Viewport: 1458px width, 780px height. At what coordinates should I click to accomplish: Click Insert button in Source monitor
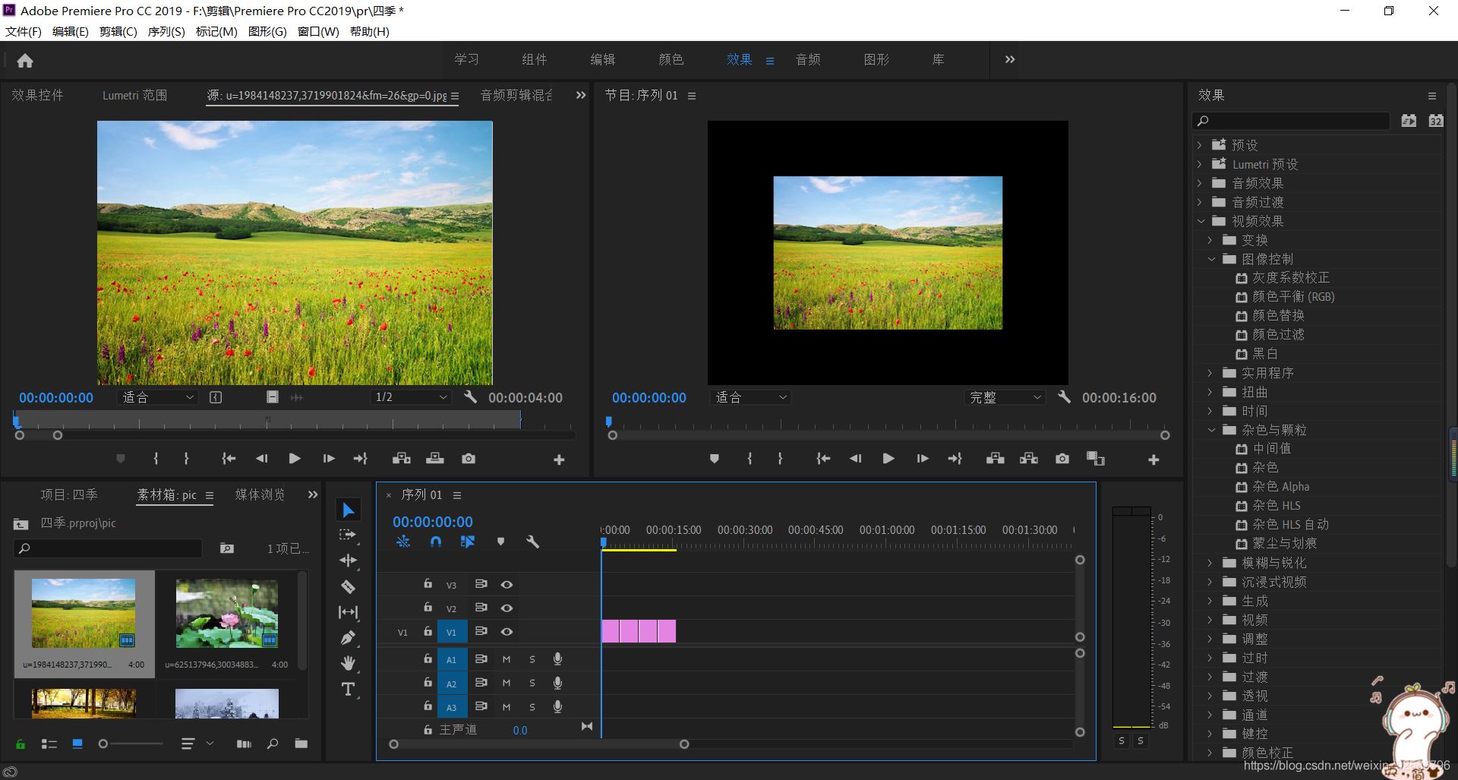point(401,459)
